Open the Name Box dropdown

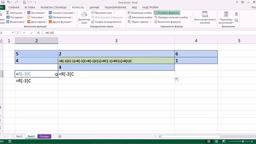pyautogui.click(x=12, y=33)
